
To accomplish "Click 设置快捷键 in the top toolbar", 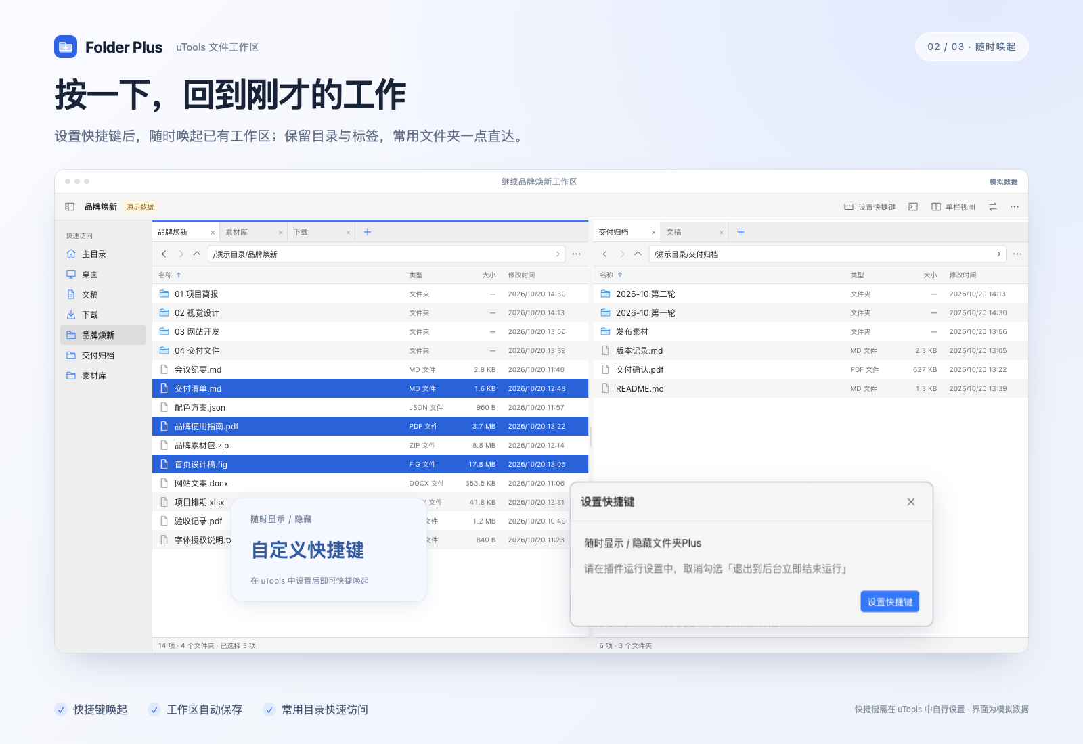I will tap(870, 207).
